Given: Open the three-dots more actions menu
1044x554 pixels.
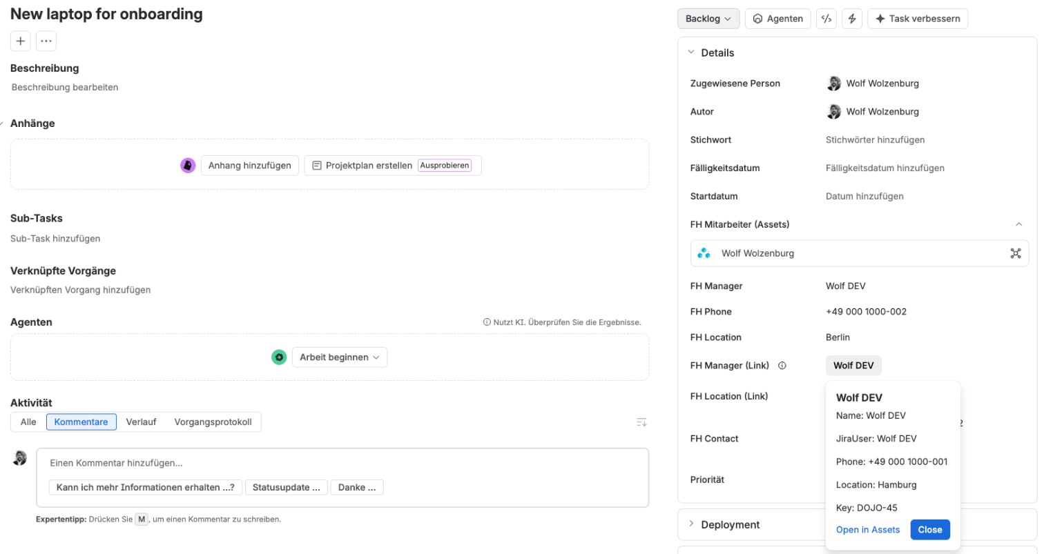Looking at the screenshot, I should [x=46, y=41].
